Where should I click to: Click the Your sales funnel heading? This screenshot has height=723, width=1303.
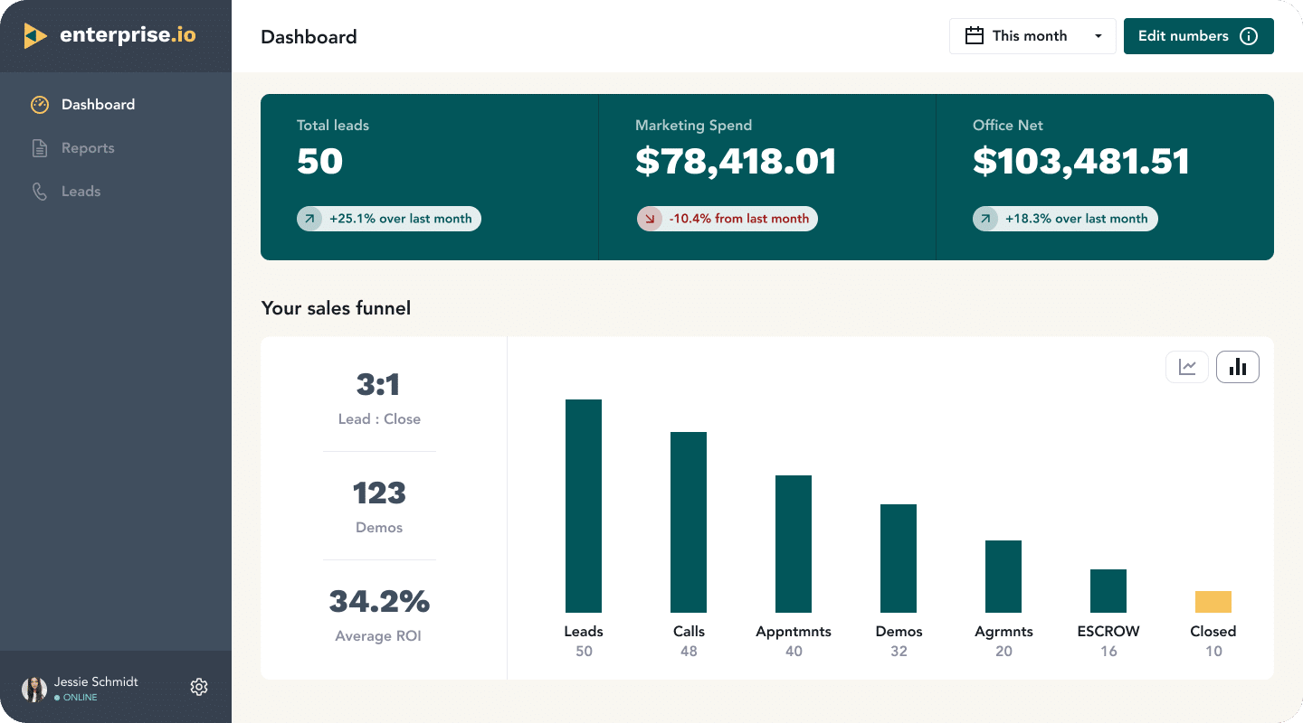(336, 308)
